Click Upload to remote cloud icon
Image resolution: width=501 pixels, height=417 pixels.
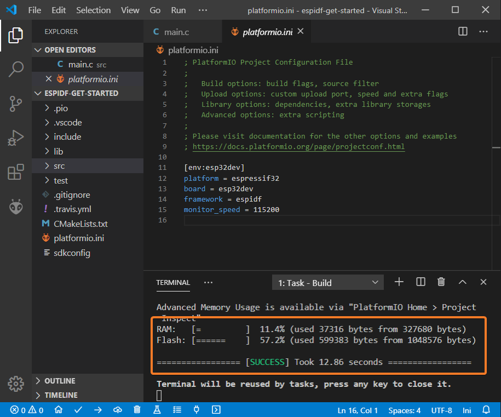tap(118, 410)
